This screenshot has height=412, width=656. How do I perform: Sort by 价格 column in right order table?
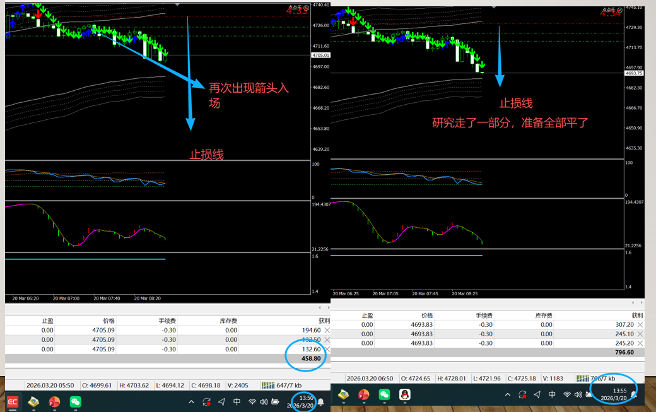[427, 315]
